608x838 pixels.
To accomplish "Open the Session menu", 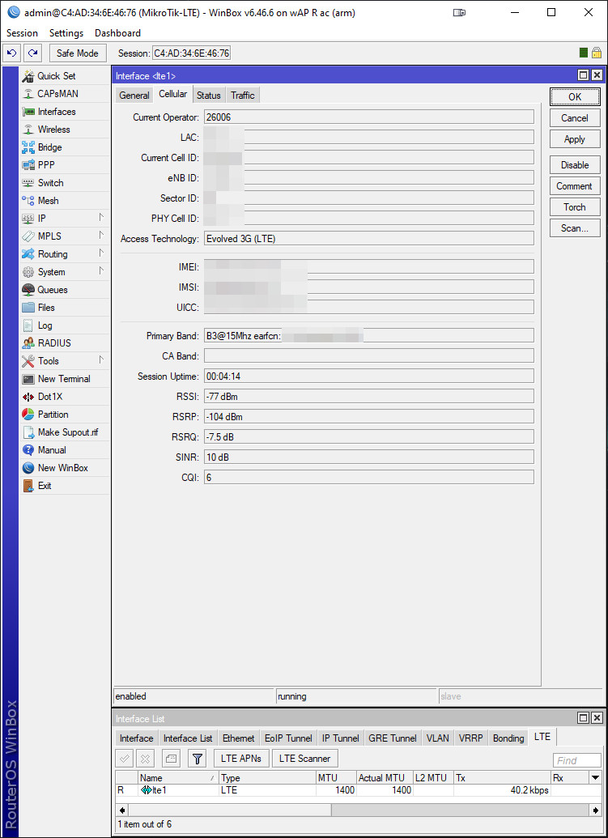I will tap(22, 33).
